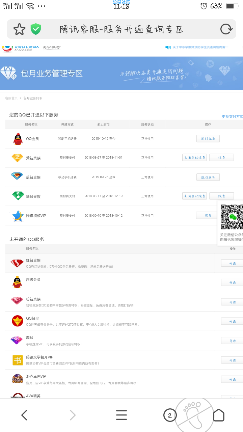Click the 洛克王国VIP service name
This screenshot has width=243, height=432.
(36, 376)
